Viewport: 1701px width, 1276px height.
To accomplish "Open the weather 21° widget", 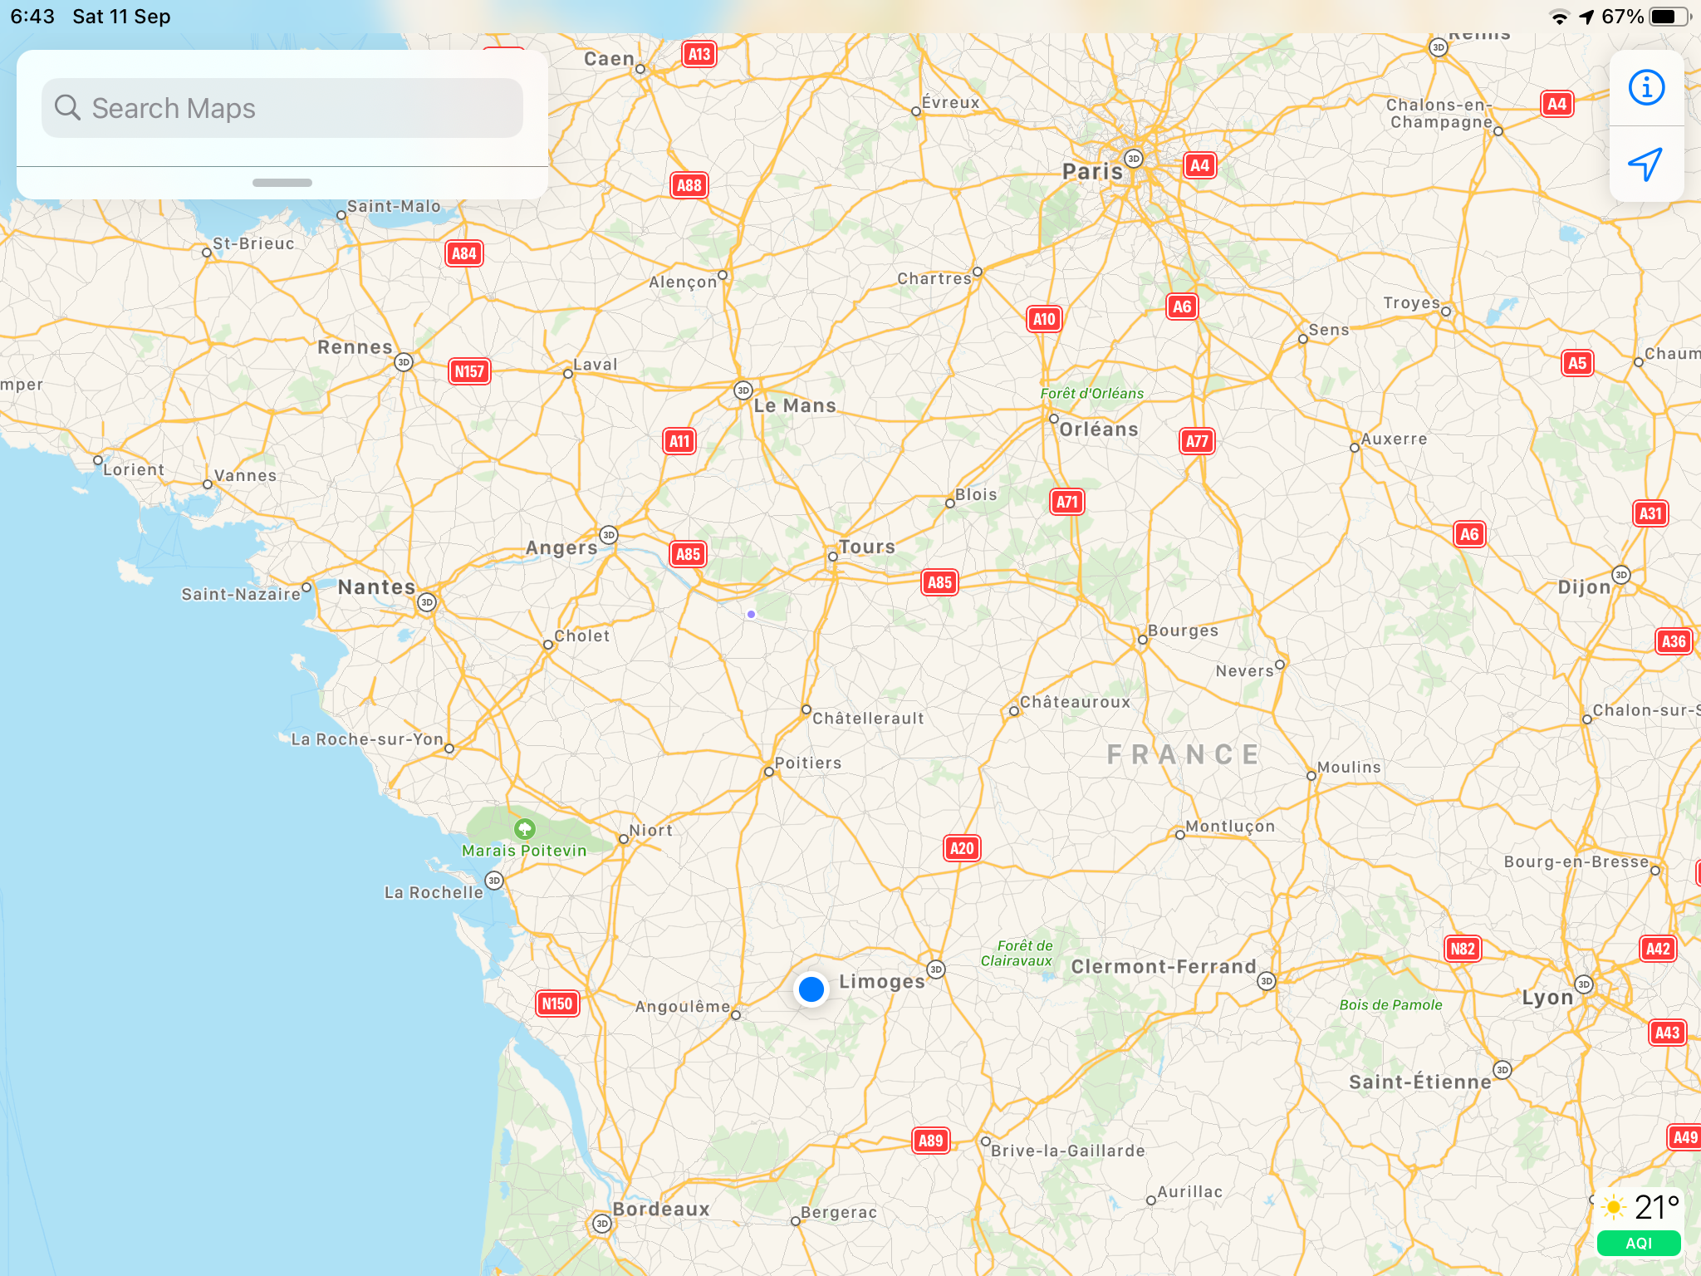I will tap(1640, 1207).
